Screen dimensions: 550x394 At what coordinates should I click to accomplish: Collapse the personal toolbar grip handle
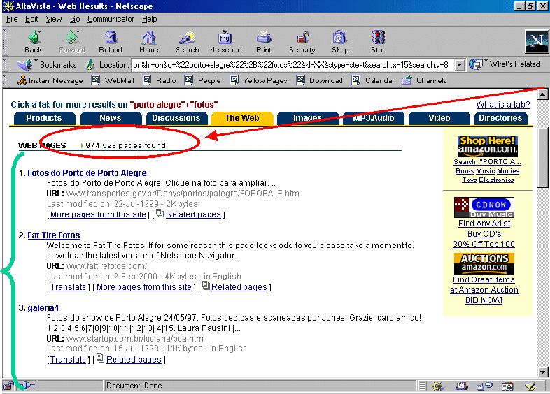(5, 80)
